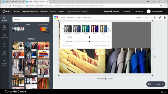Open the Archivos Subidos uploads panel
This screenshot has height=94, width=168.
(4, 63)
